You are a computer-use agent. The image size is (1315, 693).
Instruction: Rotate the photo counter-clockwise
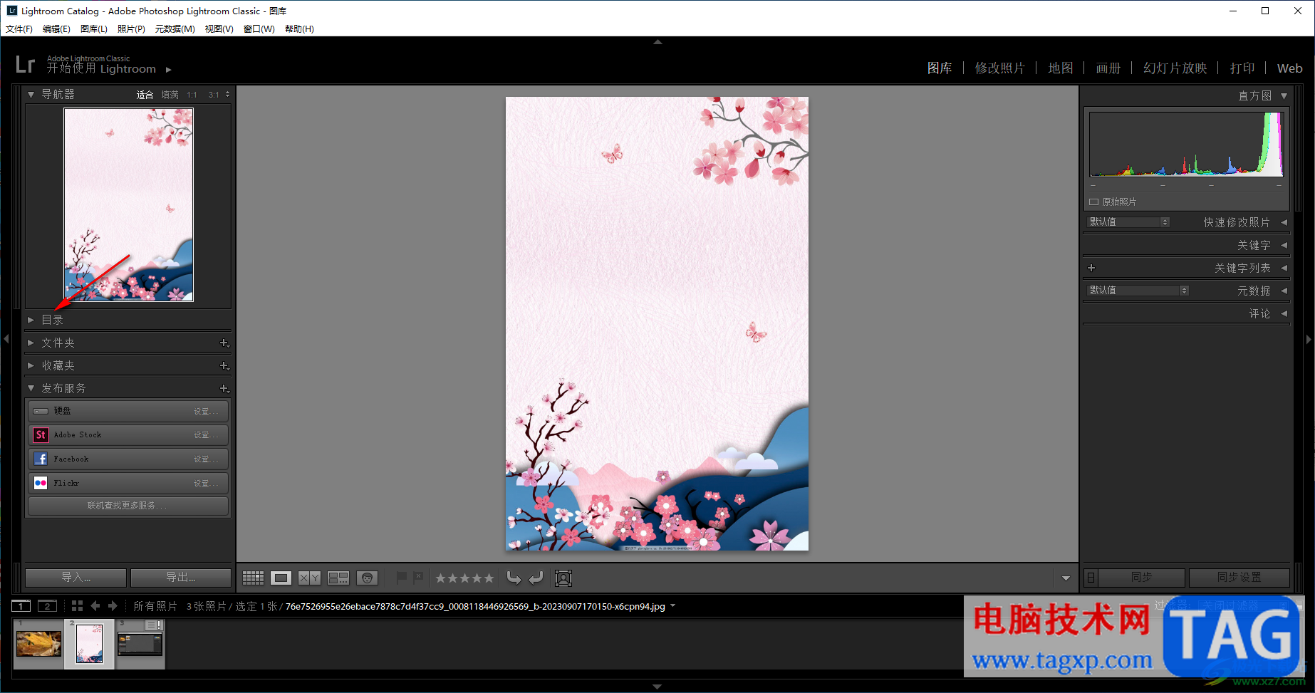pos(514,578)
